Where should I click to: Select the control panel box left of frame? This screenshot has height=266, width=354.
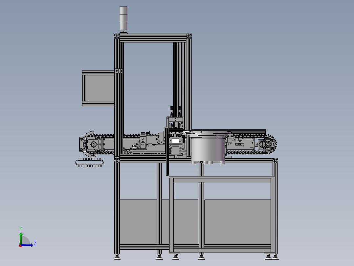98,88
